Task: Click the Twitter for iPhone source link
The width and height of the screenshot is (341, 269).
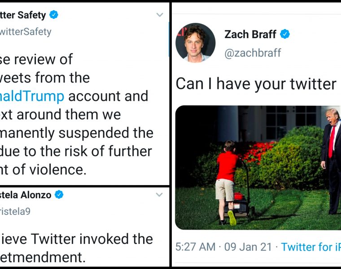Action: 310,247
